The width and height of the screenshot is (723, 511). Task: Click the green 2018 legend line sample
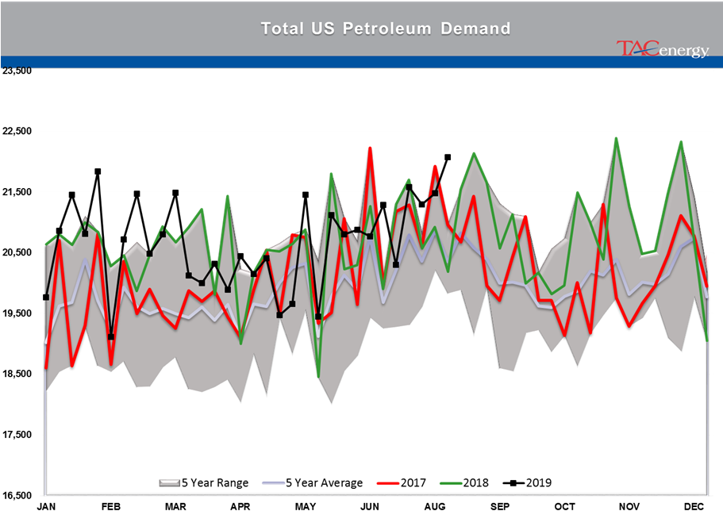coord(449,482)
